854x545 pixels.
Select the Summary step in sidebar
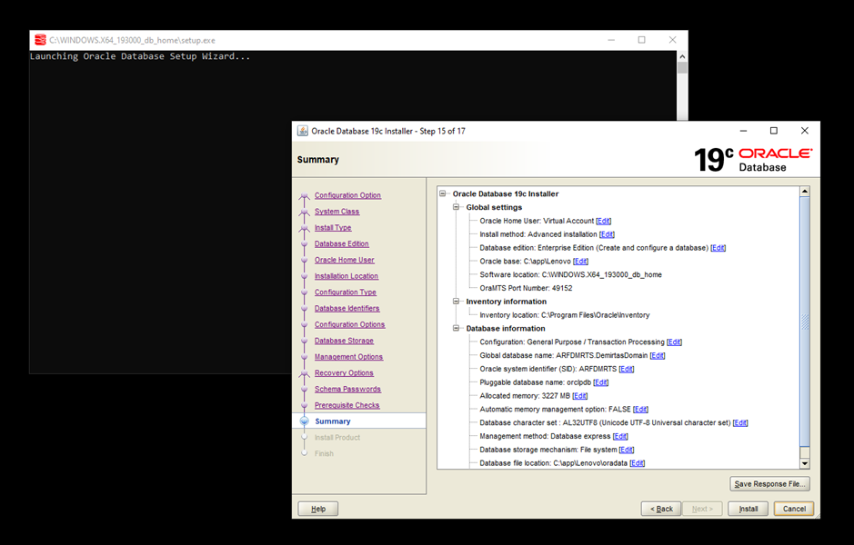tap(332, 421)
